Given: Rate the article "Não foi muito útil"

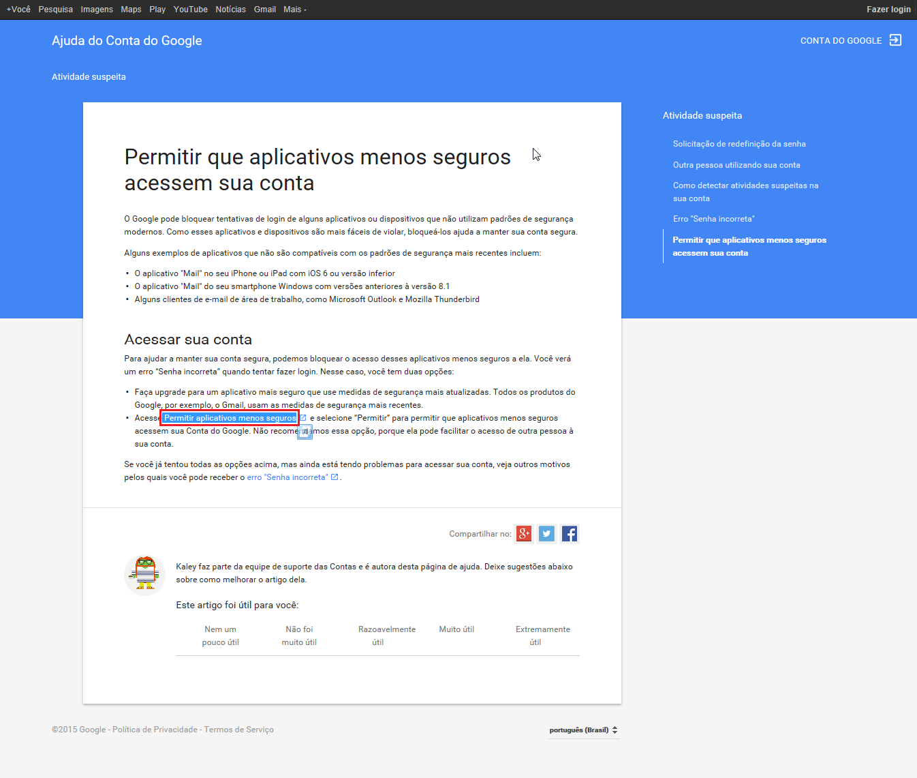Looking at the screenshot, I should tap(299, 635).
